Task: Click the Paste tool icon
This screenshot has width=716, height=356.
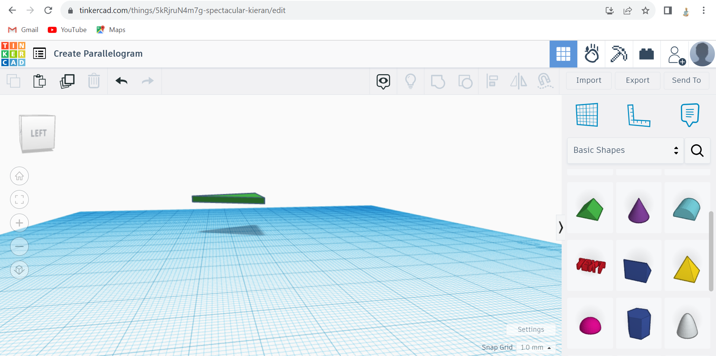Action: click(40, 81)
